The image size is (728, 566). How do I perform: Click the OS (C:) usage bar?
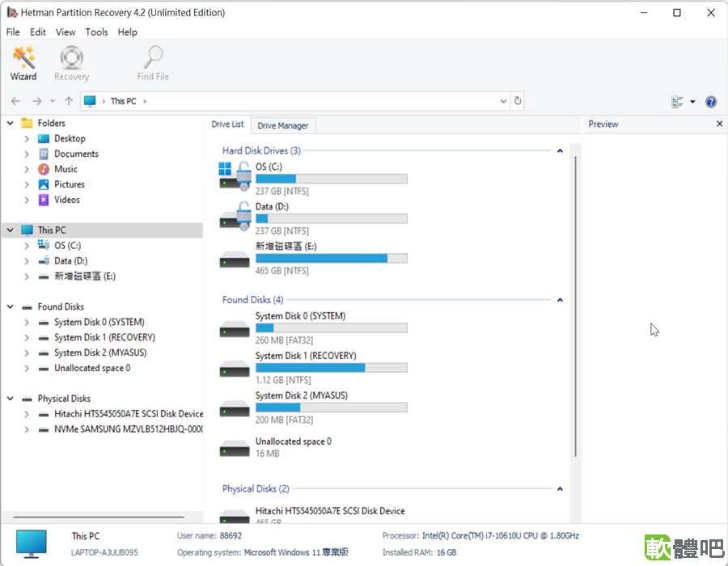(332, 179)
